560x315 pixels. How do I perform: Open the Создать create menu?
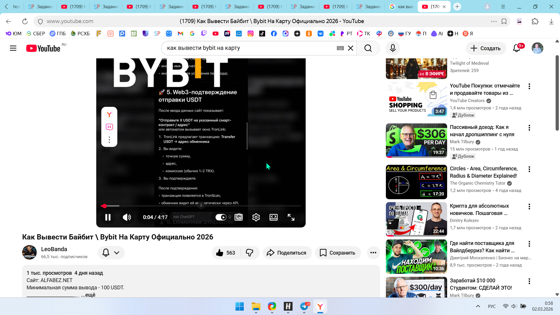coord(485,48)
